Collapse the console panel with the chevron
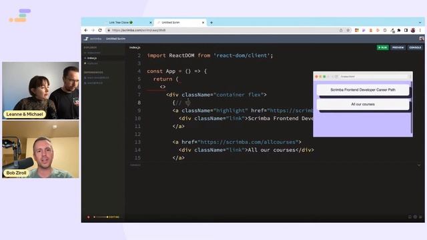 [419, 165]
